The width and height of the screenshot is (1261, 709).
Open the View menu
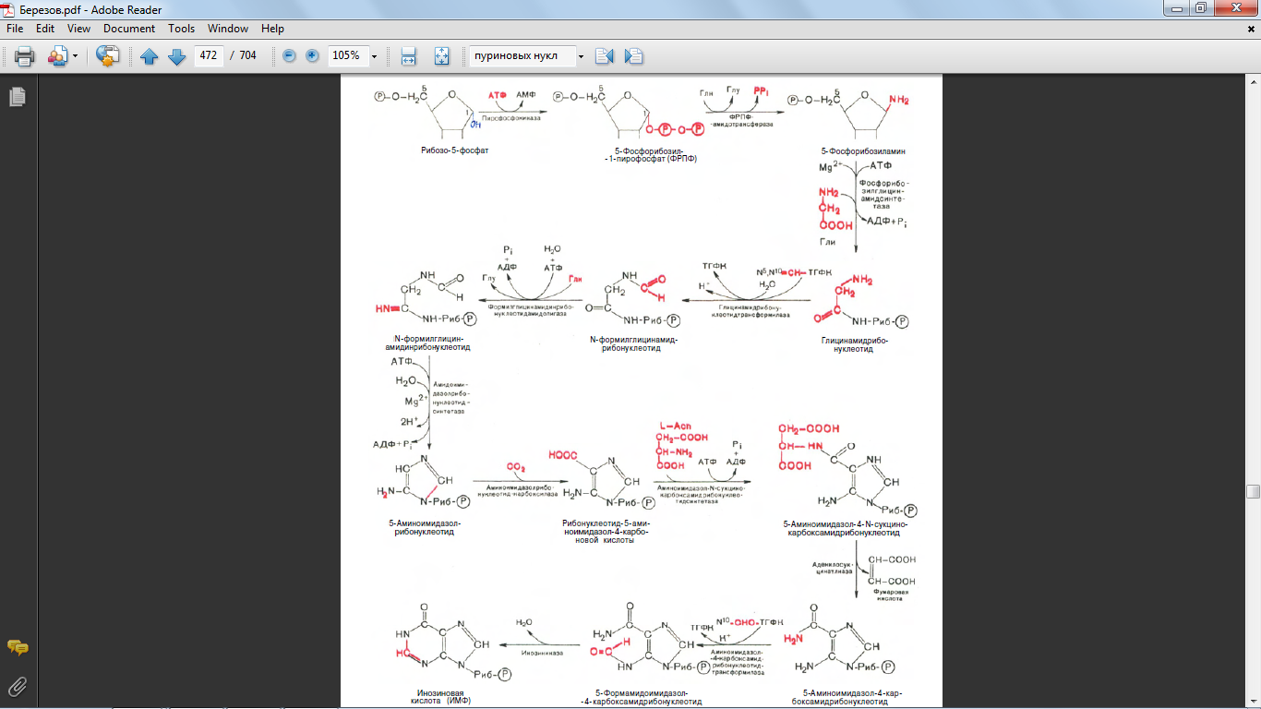78,29
